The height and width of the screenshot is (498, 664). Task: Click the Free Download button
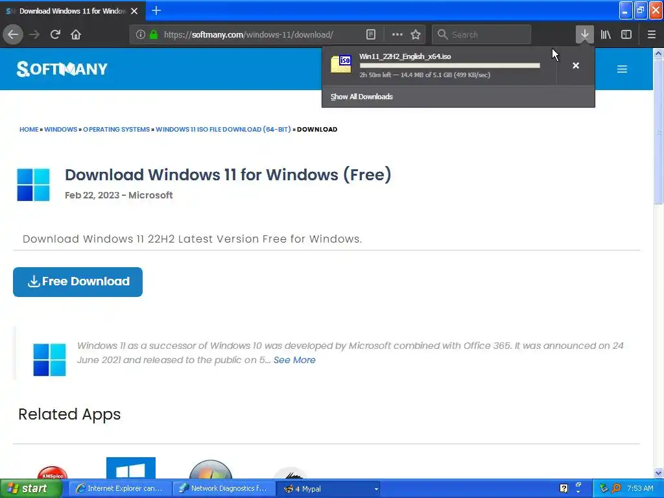coord(78,281)
